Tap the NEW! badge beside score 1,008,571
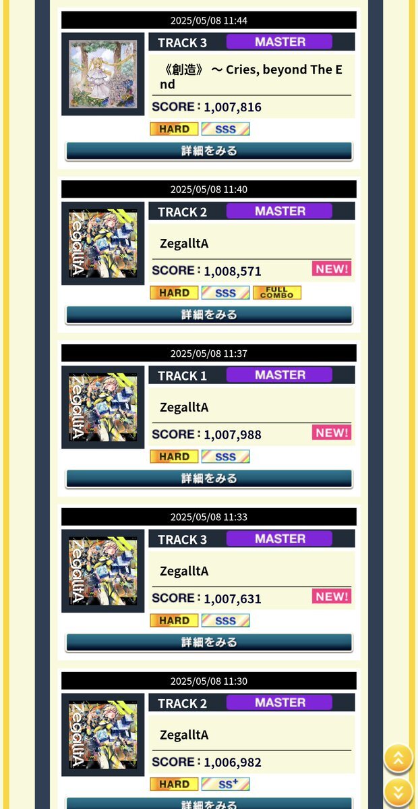The height and width of the screenshot is (809, 418). click(x=332, y=269)
